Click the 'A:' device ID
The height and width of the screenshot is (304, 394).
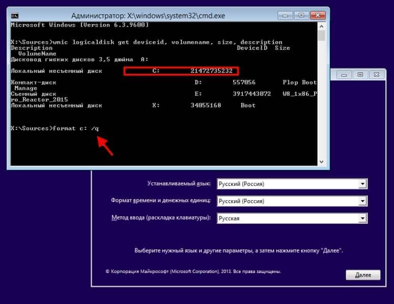click(x=145, y=60)
